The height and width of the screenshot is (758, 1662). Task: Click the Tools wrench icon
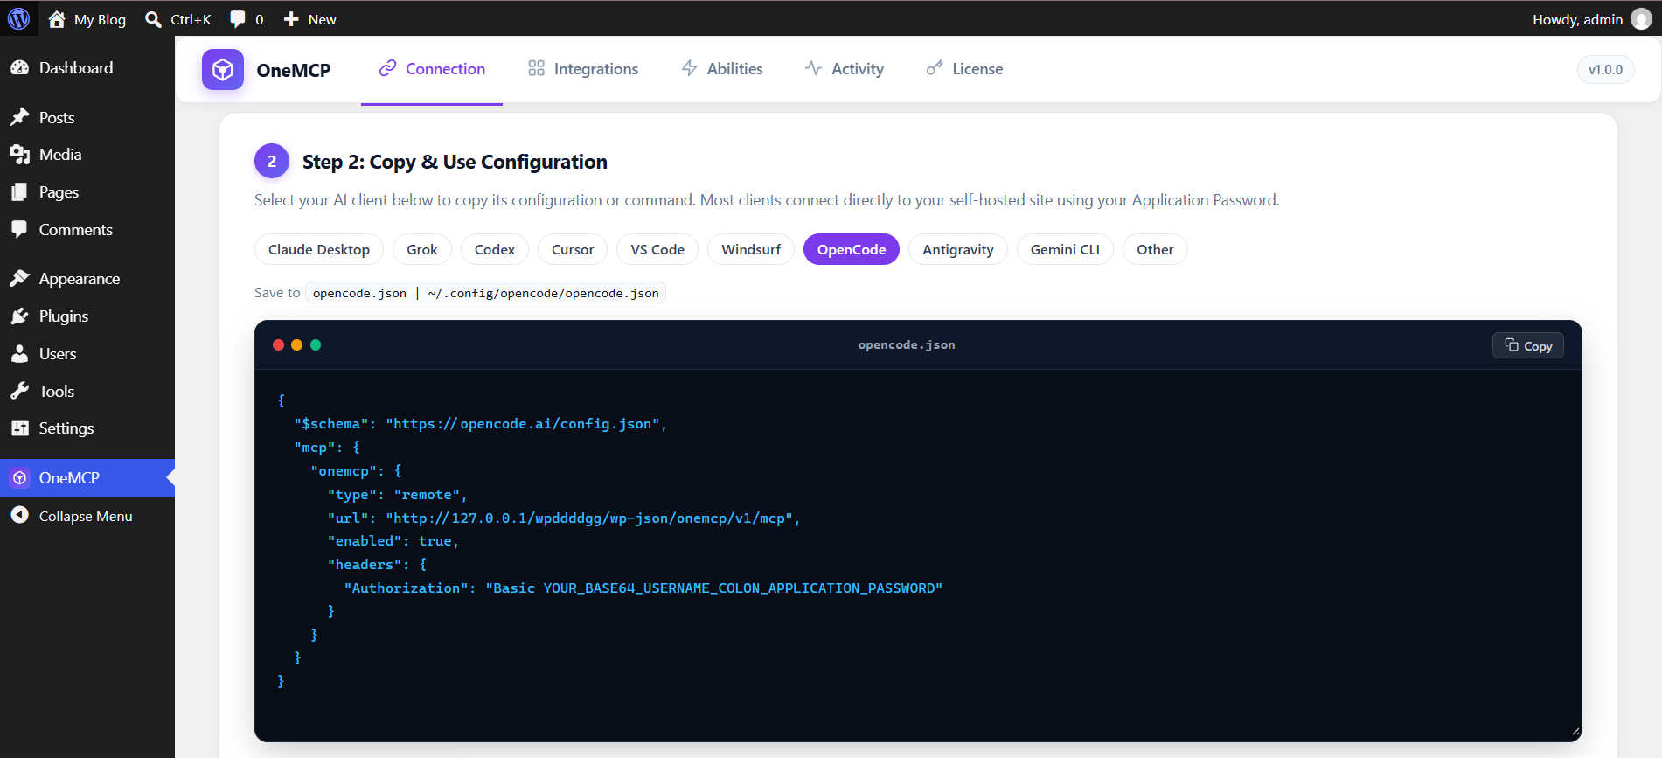[19, 392]
